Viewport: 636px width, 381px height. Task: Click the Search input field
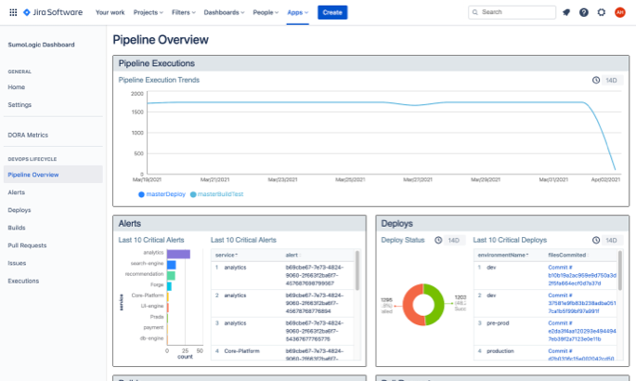[x=511, y=12]
